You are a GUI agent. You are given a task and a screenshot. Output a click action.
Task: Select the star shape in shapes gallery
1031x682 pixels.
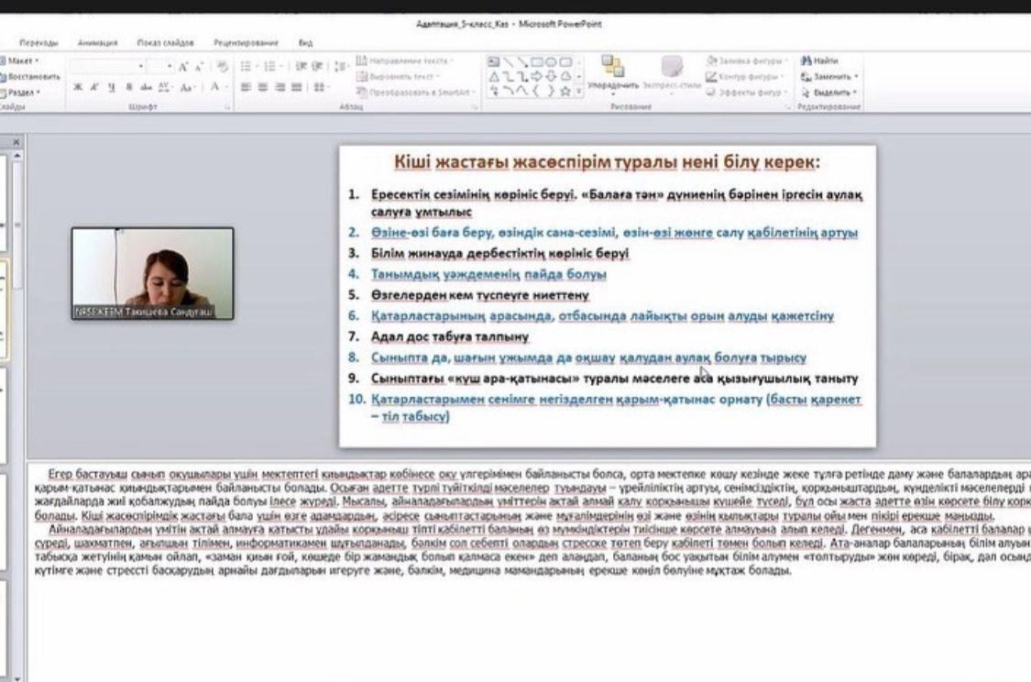coord(565,91)
